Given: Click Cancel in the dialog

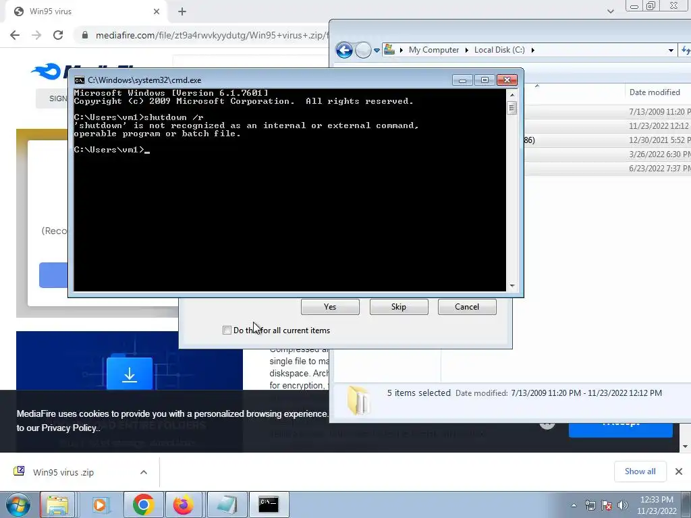Looking at the screenshot, I should [467, 307].
